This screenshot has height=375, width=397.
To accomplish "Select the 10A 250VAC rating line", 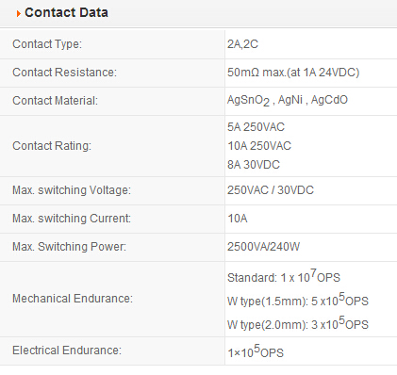I will tap(259, 146).
